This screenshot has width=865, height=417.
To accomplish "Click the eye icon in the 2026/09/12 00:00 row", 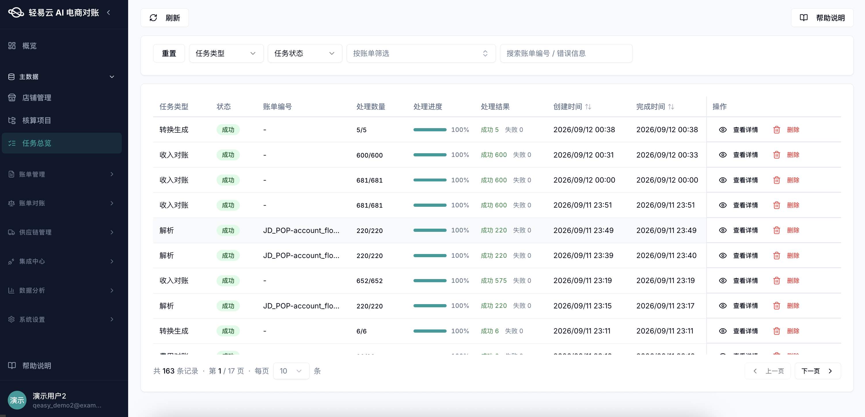I will coord(723,180).
